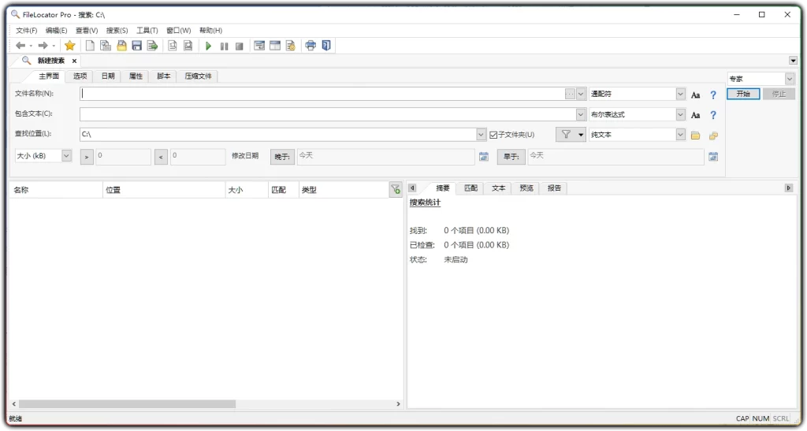The image size is (807, 431).
Task: Click the 开始 button
Action: point(743,94)
